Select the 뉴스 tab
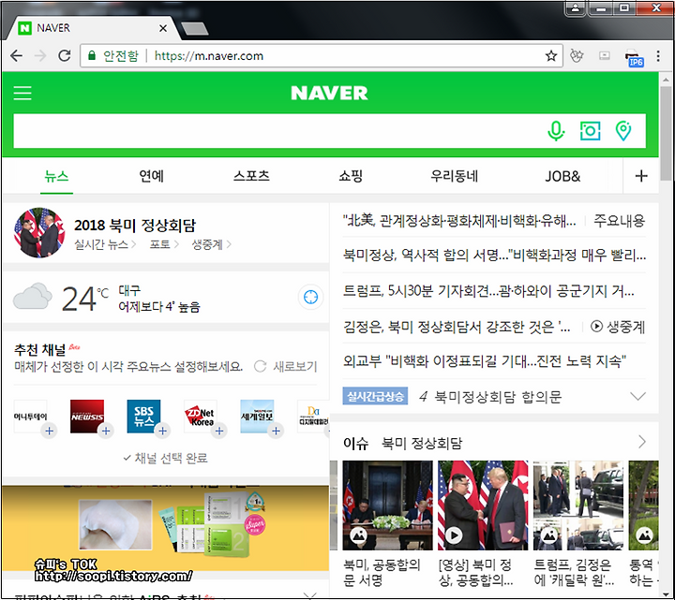 click(x=56, y=176)
